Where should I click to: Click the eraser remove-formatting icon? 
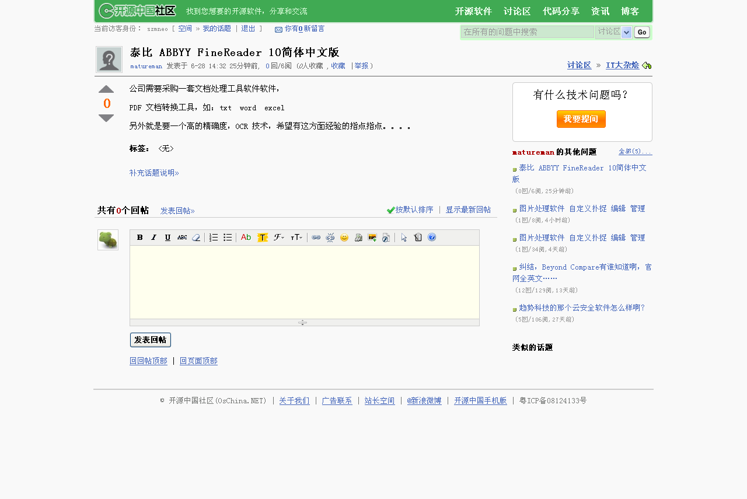pyautogui.click(x=196, y=238)
